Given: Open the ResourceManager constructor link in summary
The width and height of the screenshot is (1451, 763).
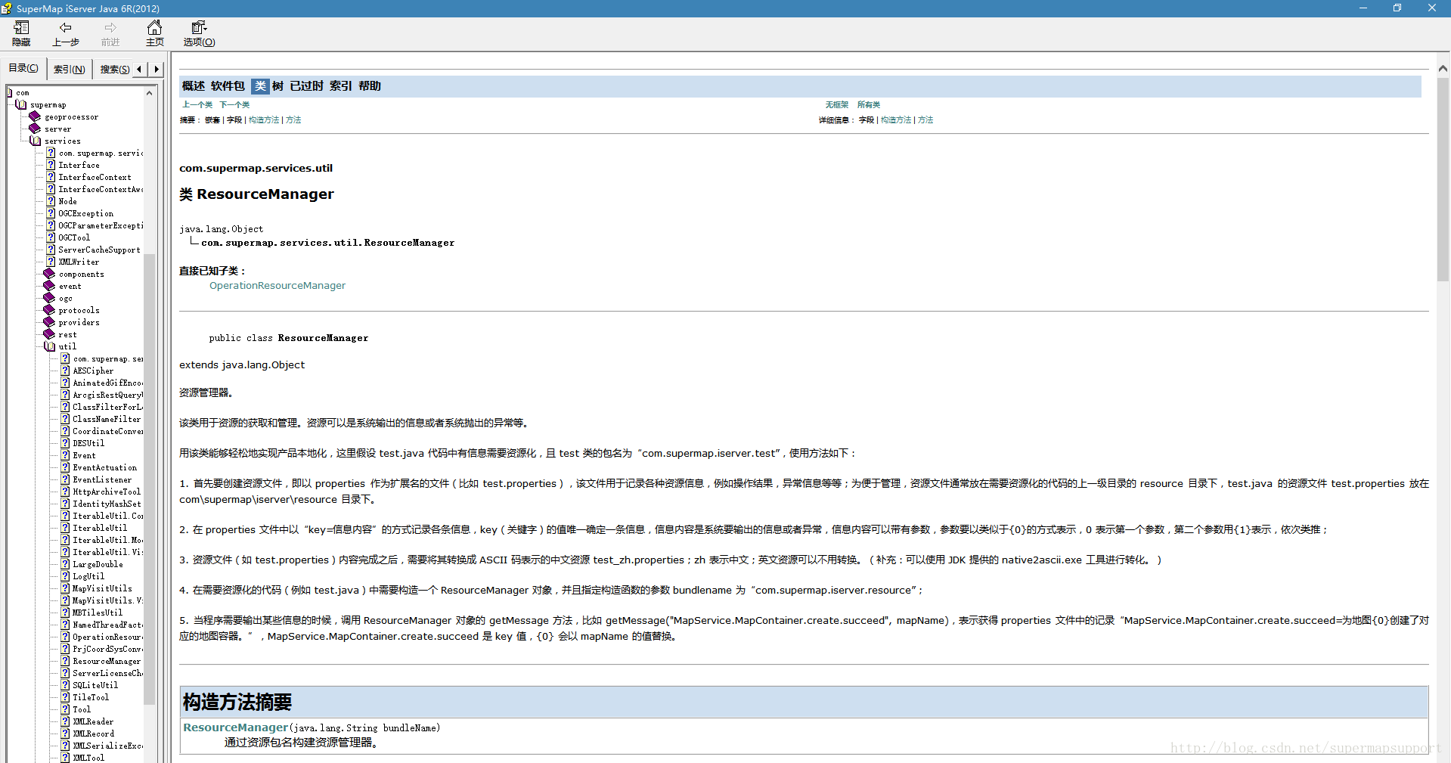Looking at the screenshot, I should [236, 727].
